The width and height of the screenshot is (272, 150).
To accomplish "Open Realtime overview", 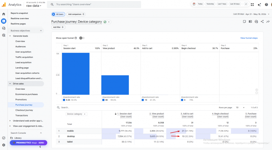I will coord(20,18).
